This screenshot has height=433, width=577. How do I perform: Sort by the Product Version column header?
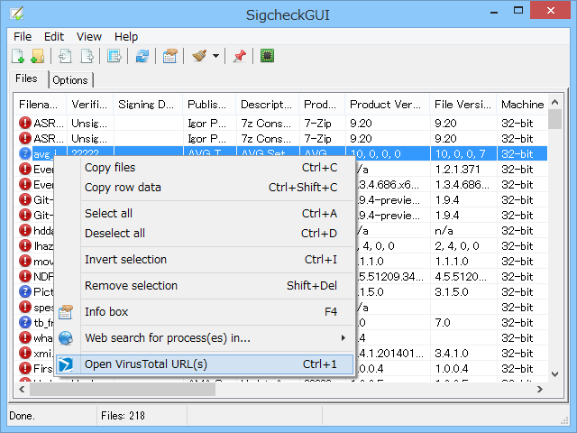pyautogui.click(x=388, y=105)
